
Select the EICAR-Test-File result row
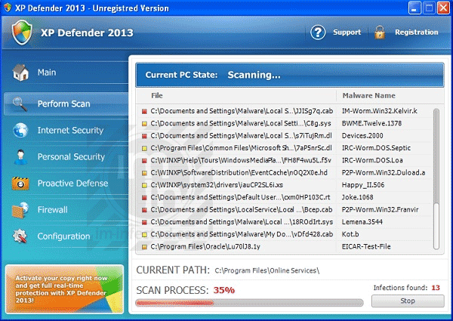click(x=287, y=246)
